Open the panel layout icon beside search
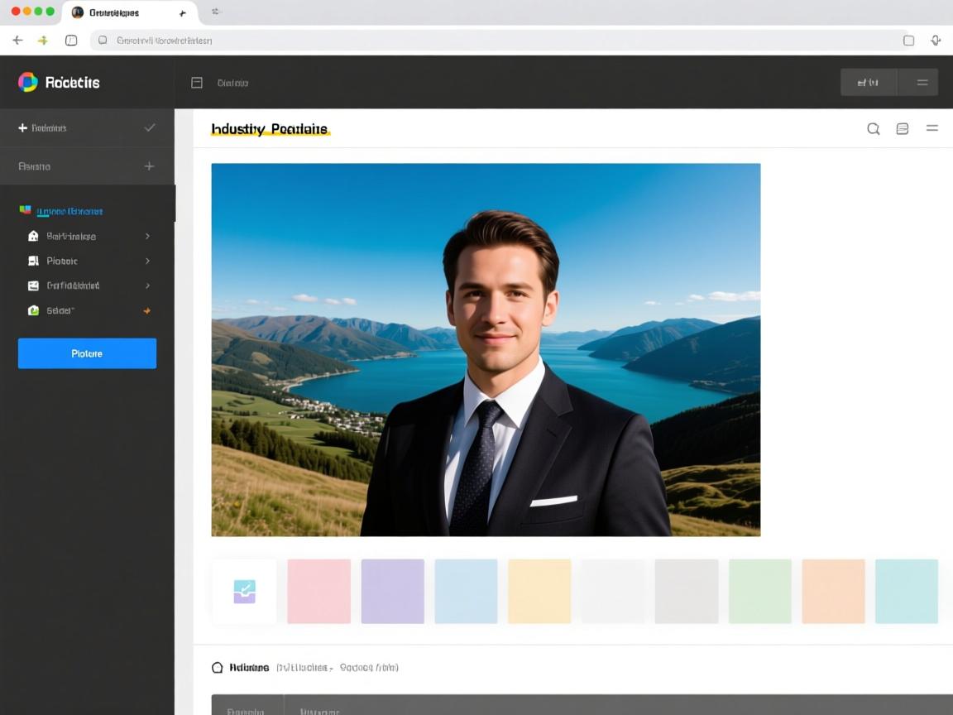The width and height of the screenshot is (953, 715). coord(903,129)
